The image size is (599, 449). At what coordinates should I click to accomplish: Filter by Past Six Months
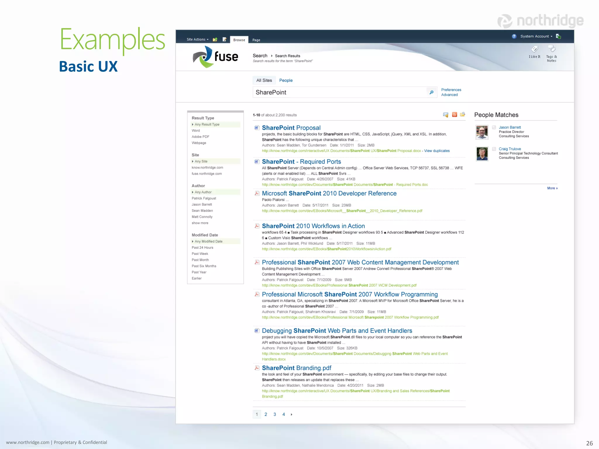[x=204, y=266]
